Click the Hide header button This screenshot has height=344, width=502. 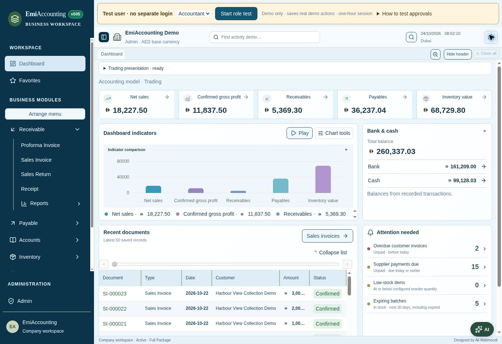[457, 54]
